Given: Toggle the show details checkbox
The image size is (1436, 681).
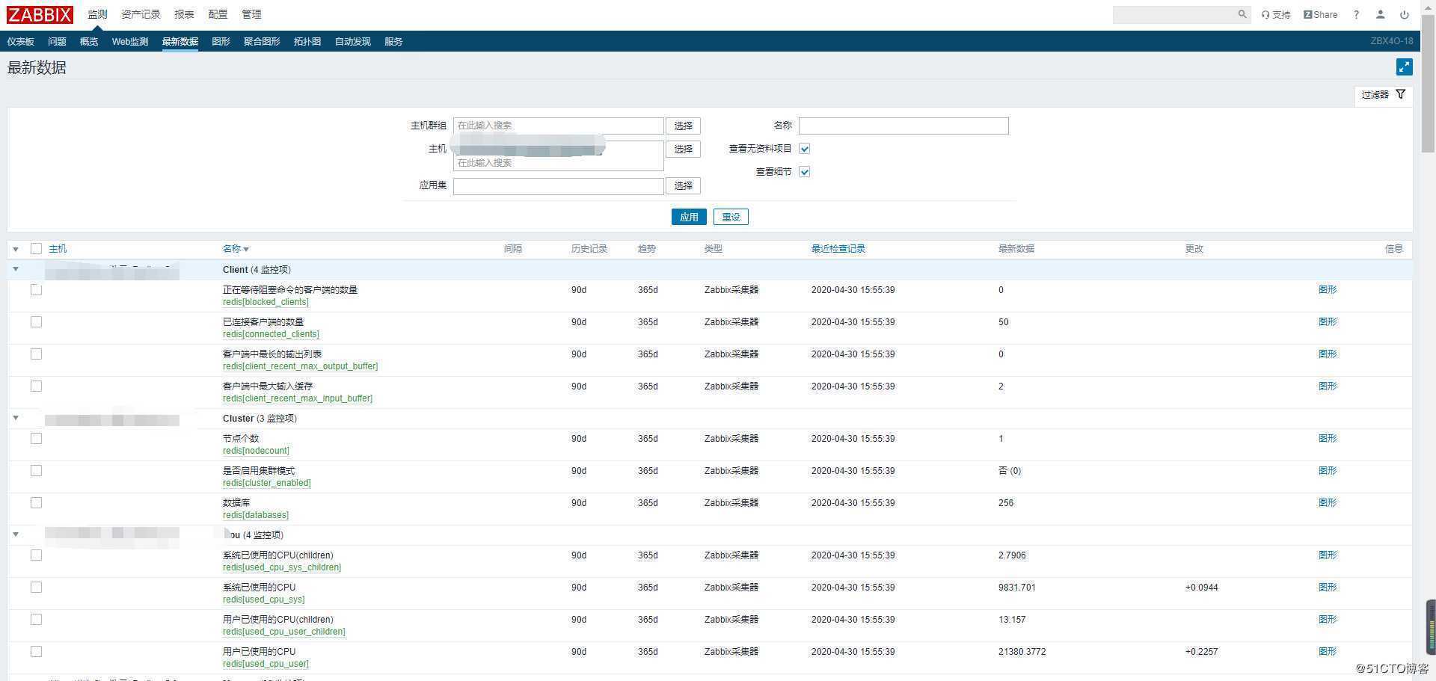Looking at the screenshot, I should pyautogui.click(x=805, y=172).
